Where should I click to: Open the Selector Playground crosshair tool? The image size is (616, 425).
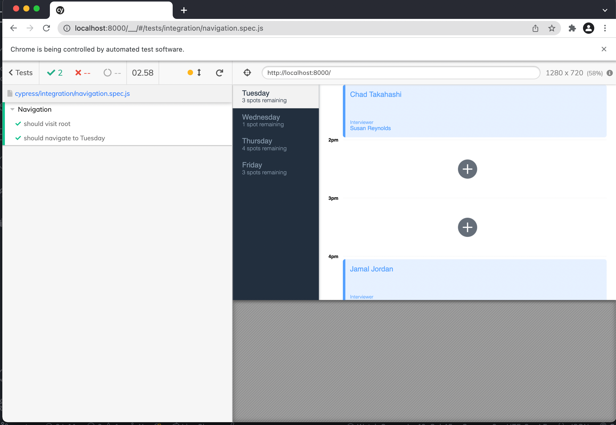pyautogui.click(x=247, y=72)
